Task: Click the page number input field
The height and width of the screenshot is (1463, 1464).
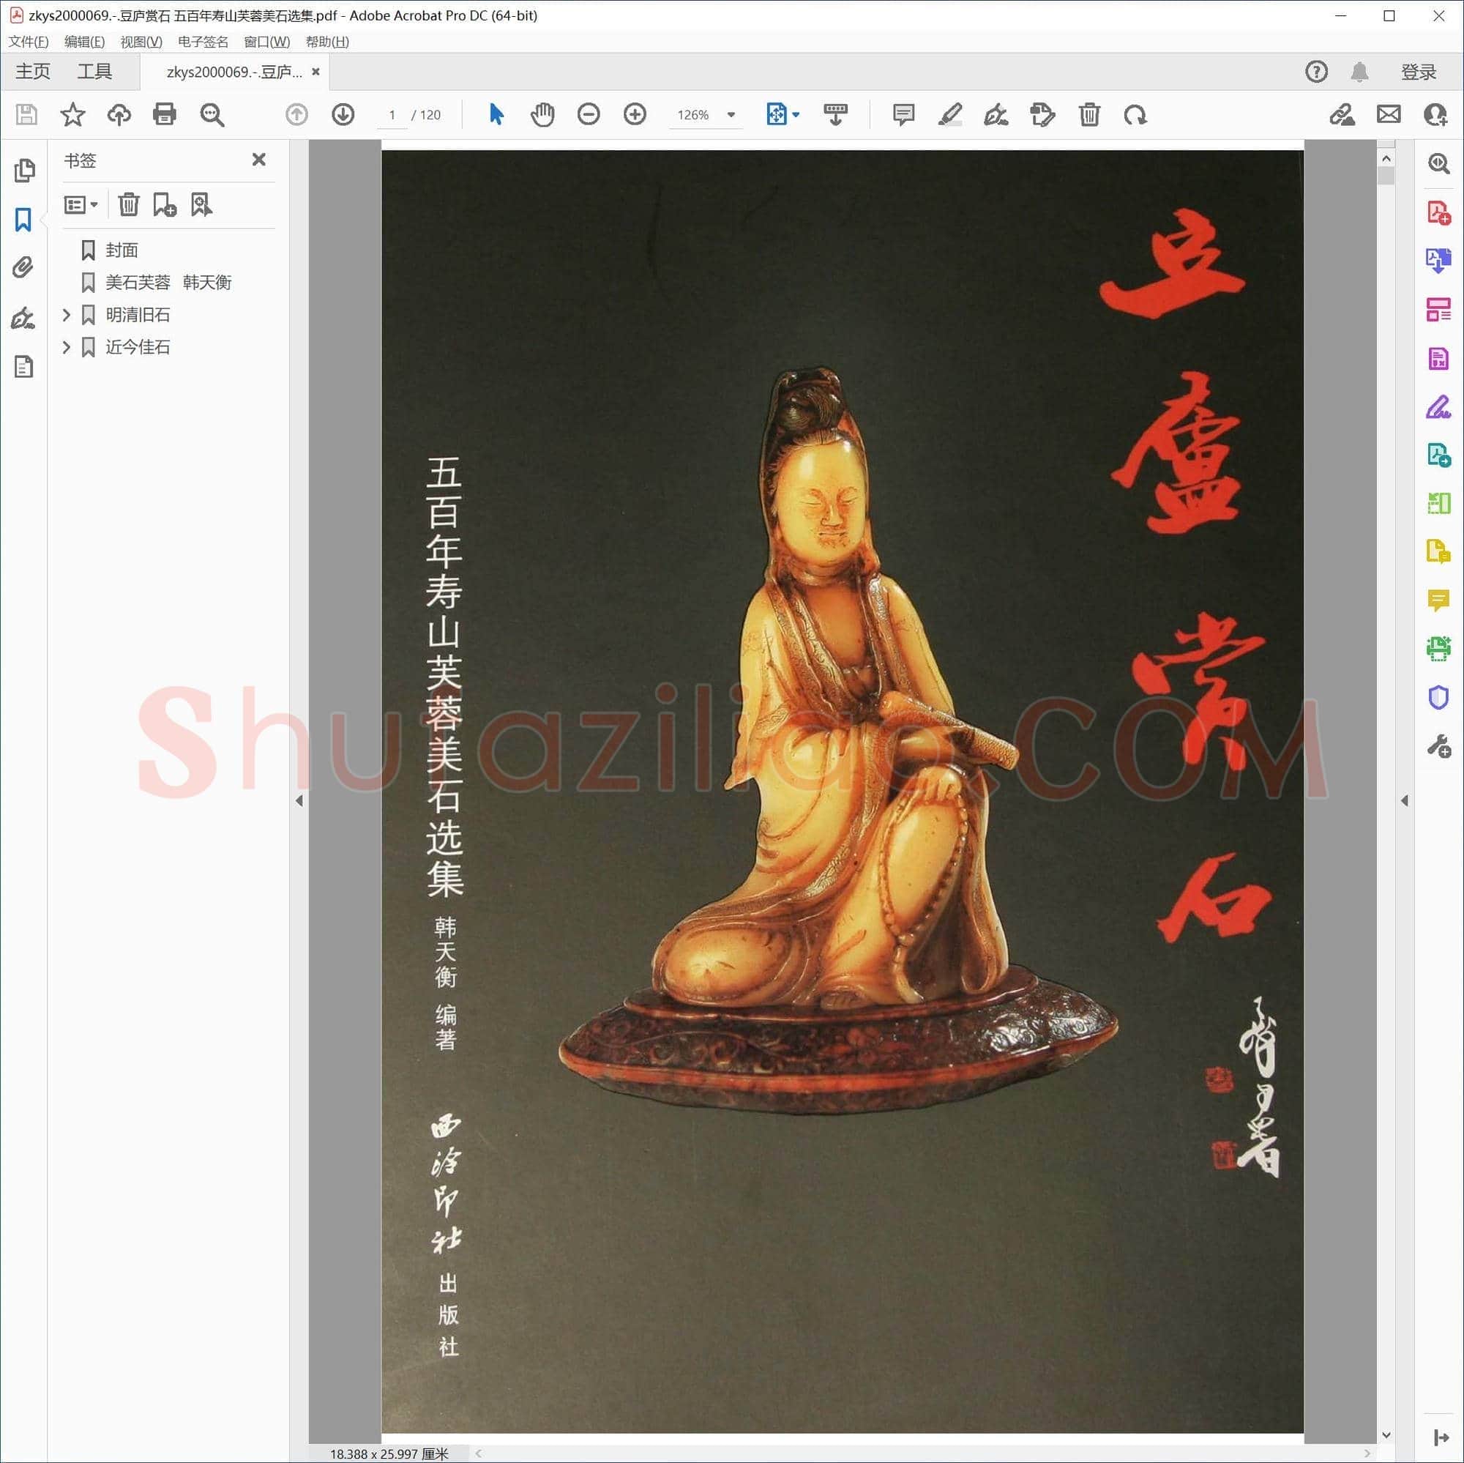Action: point(392,114)
